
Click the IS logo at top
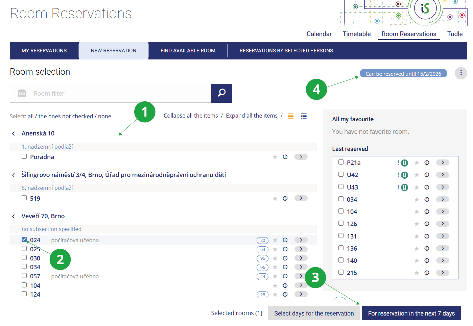coord(425,8)
